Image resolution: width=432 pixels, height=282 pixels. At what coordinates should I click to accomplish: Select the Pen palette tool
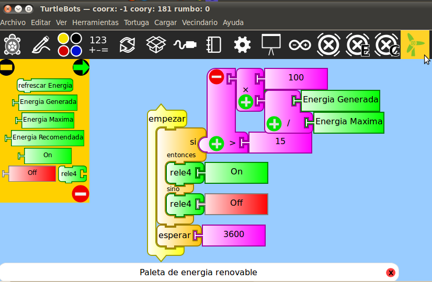coord(41,44)
